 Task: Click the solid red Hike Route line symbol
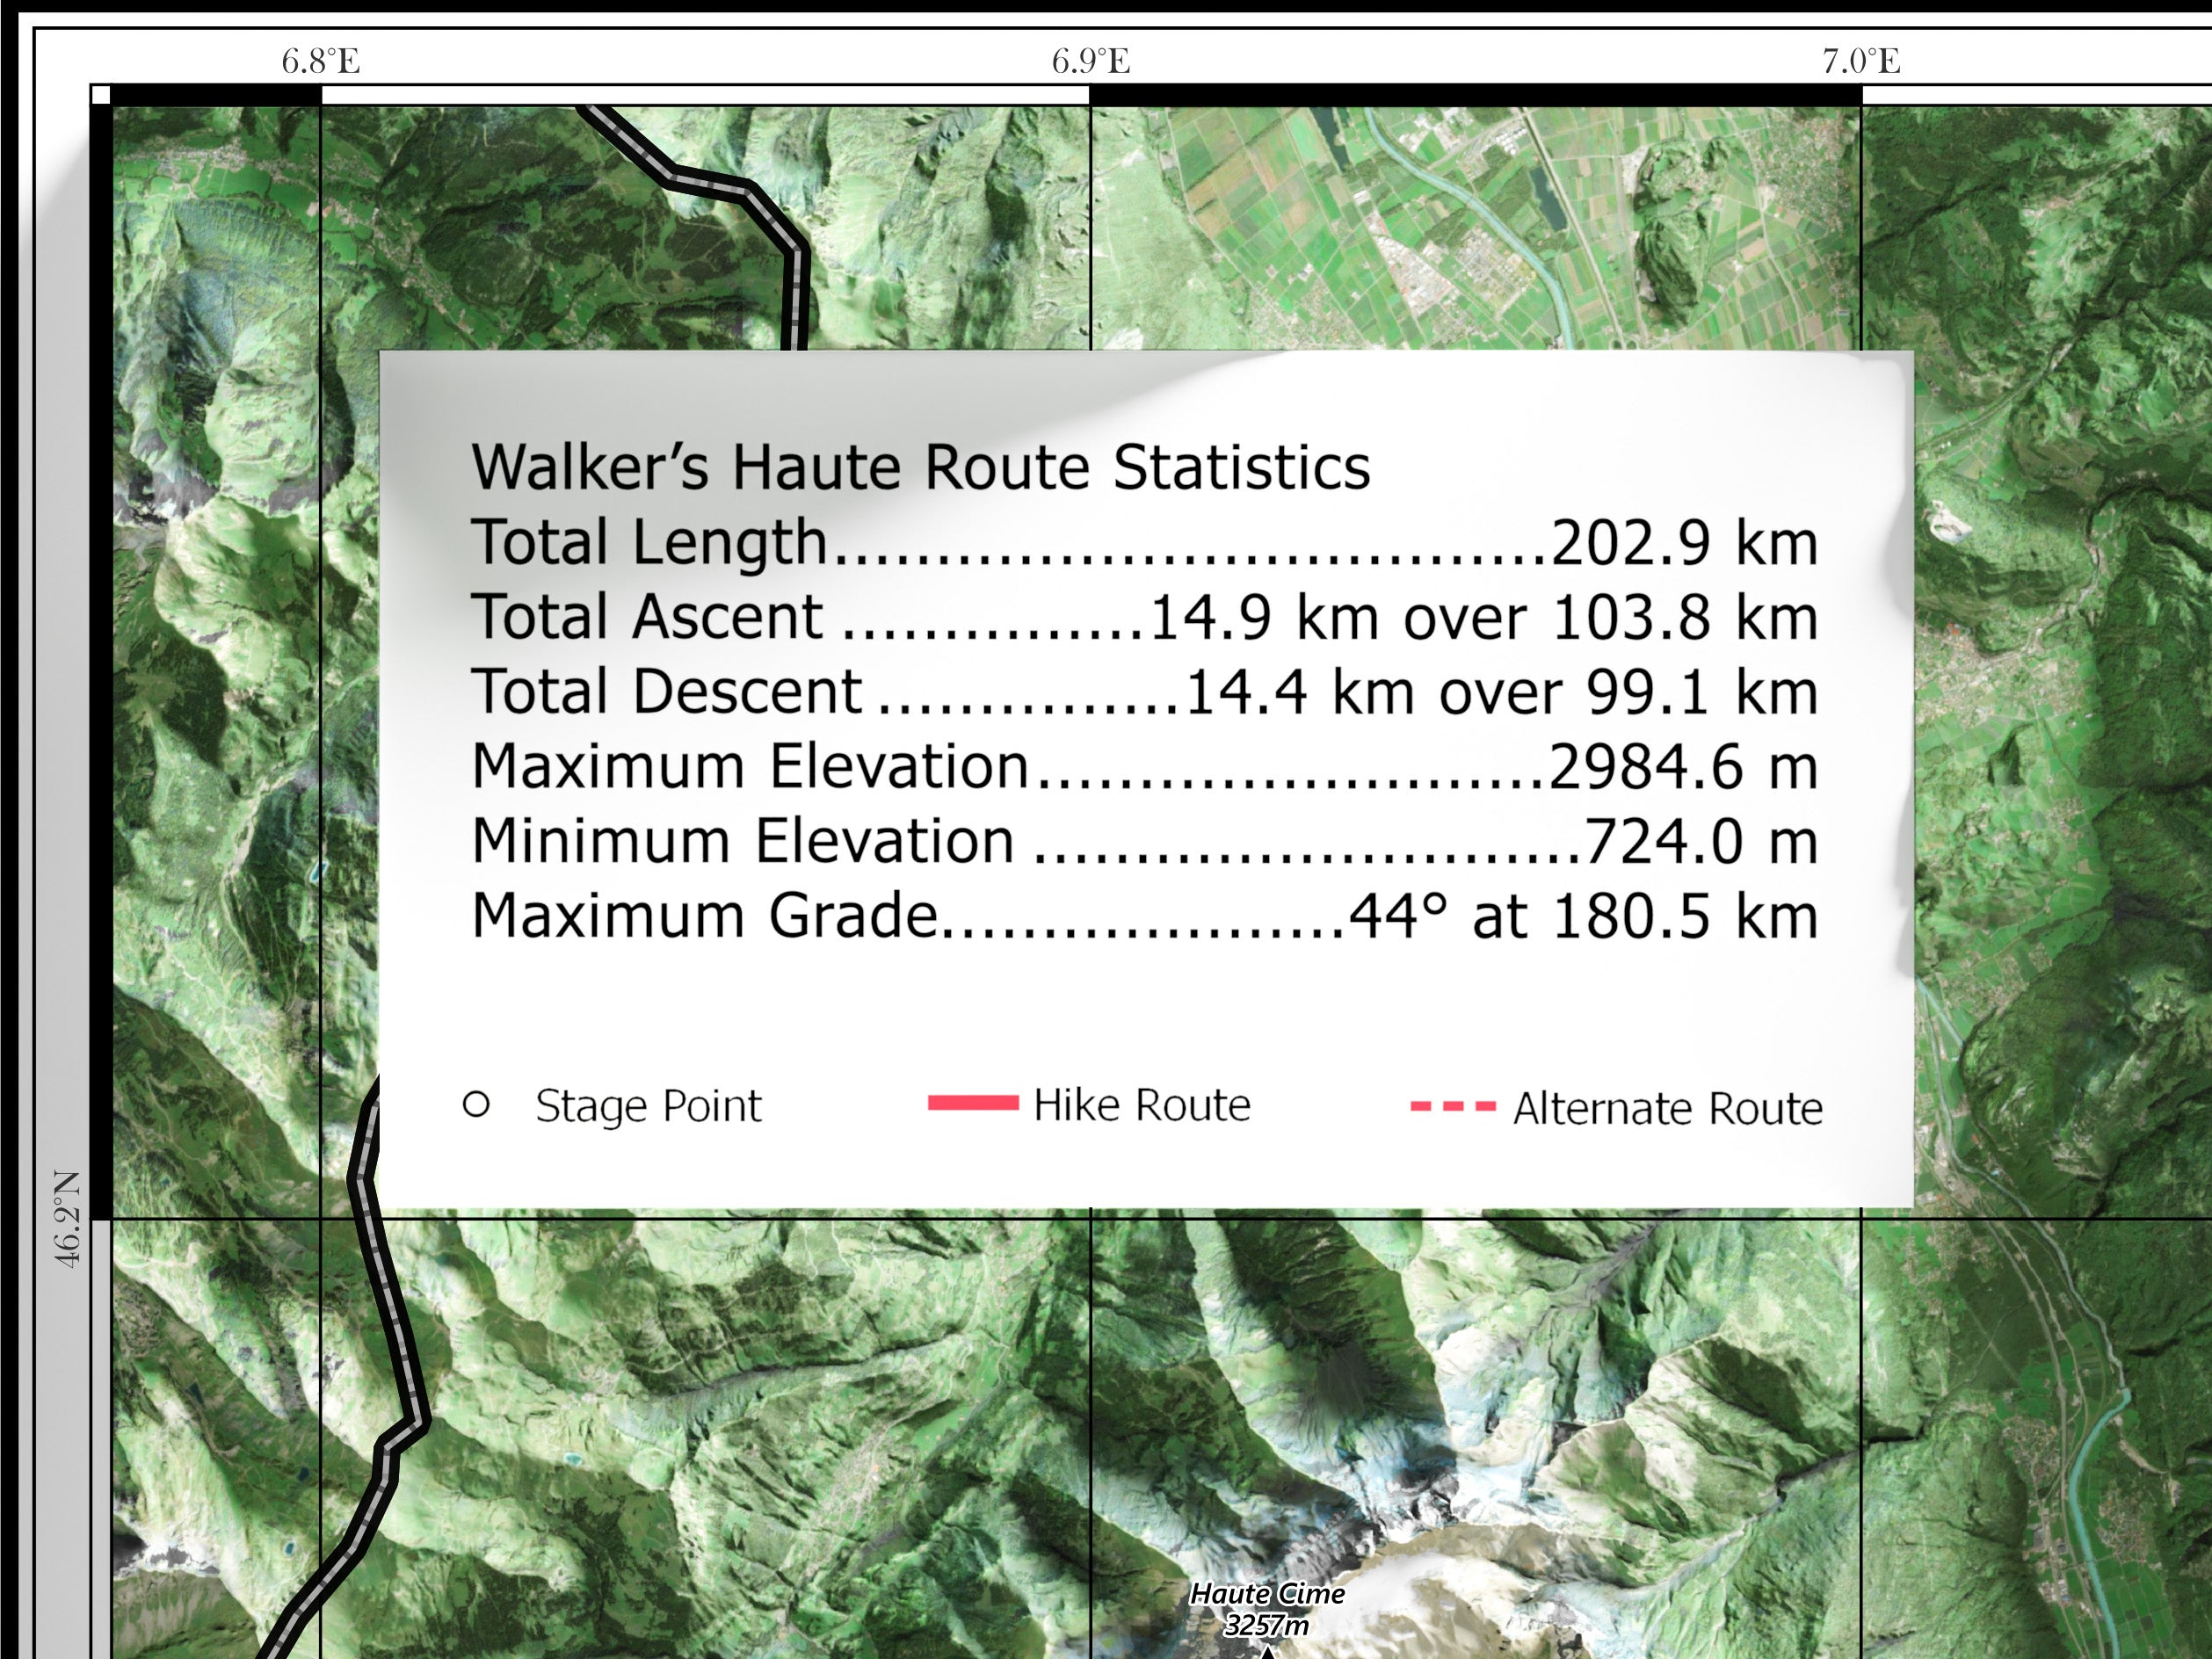(x=972, y=1103)
